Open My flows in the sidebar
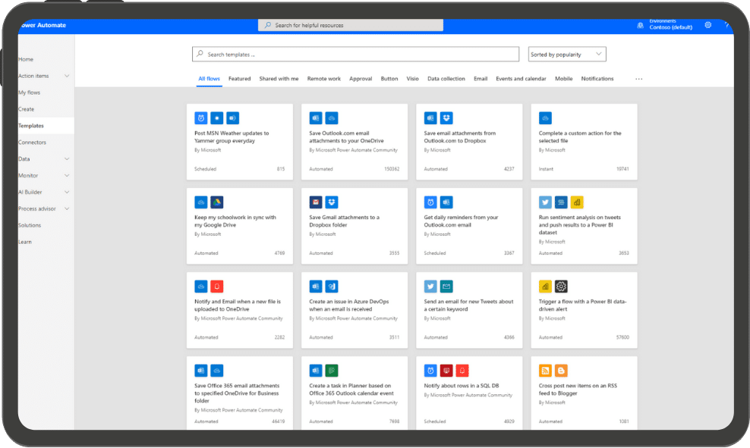This screenshot has width=750, height=448. click(29, 92)
